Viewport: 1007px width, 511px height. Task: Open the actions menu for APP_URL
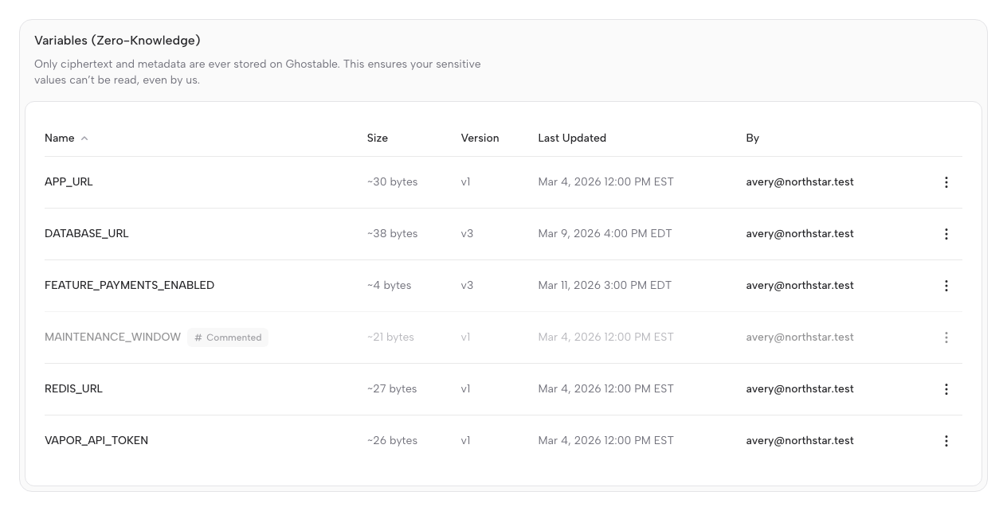click(946, 182)
